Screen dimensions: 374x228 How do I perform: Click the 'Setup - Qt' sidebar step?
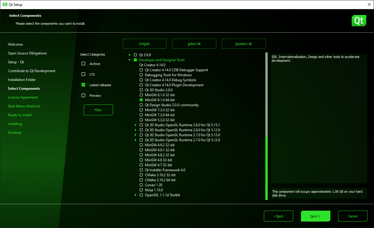(x=16, y=62)
